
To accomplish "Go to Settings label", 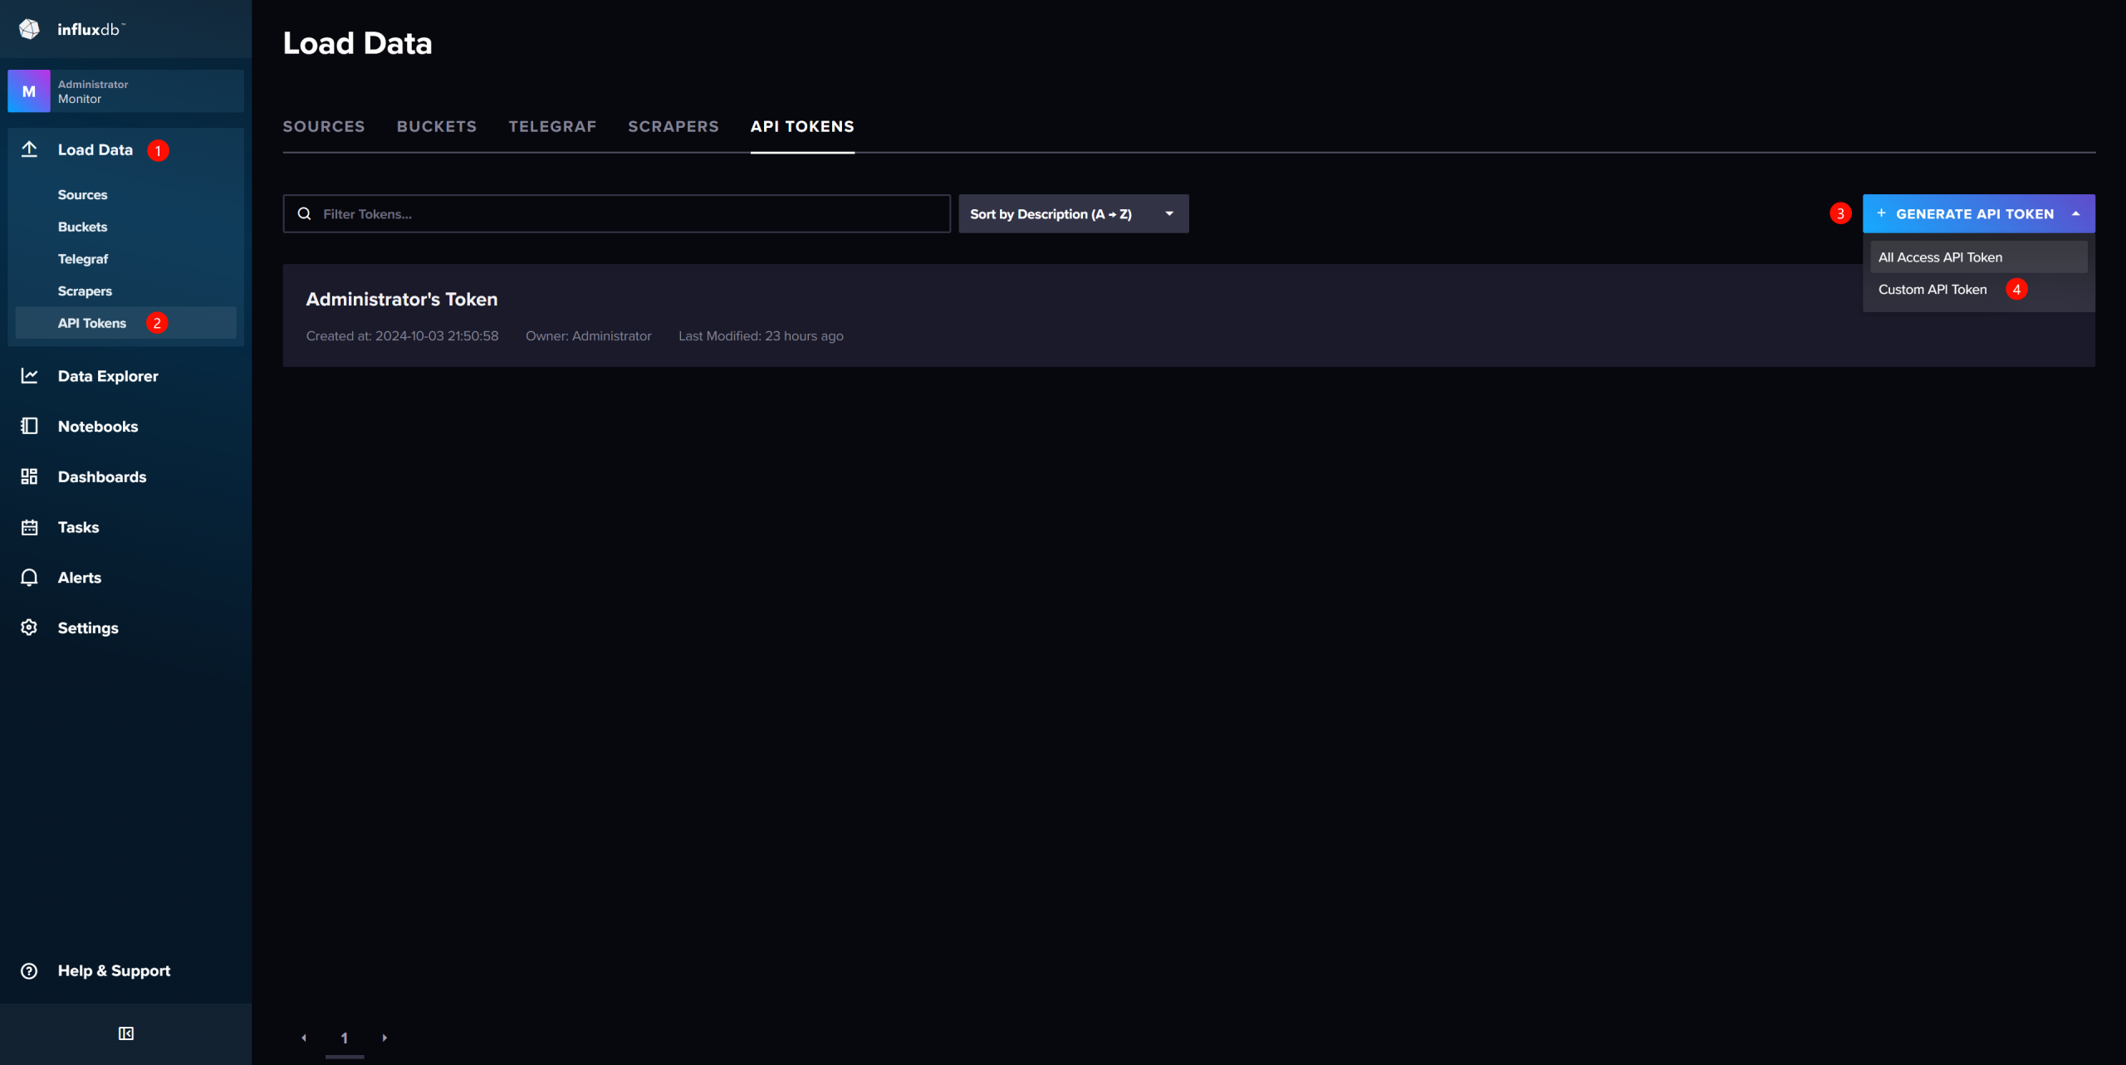I will click(88, 628).
